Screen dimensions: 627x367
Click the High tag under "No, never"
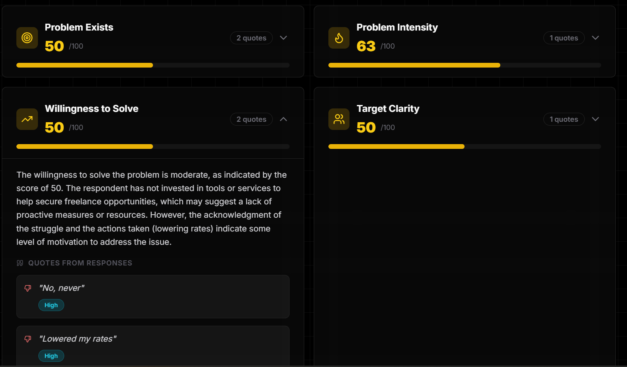tap(51, 305)
